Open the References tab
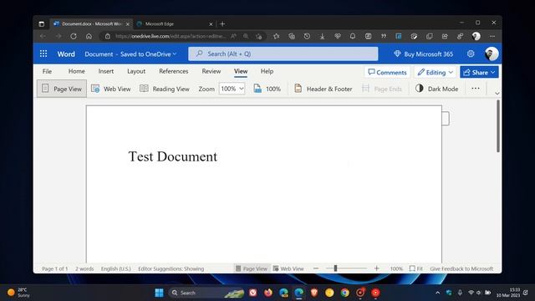The width and height of the screenshot is (535, 301). [173, 71]
